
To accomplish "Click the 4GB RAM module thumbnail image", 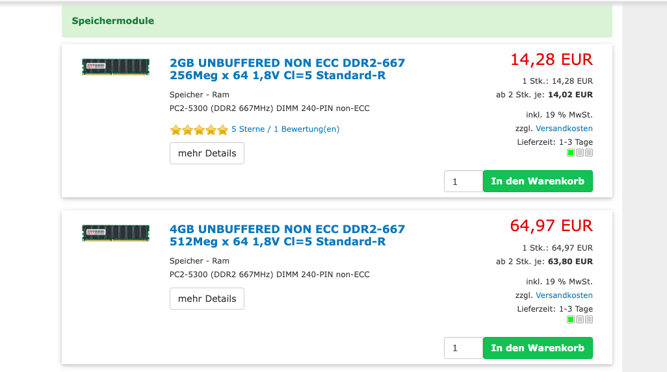I will tap(116, 233).
